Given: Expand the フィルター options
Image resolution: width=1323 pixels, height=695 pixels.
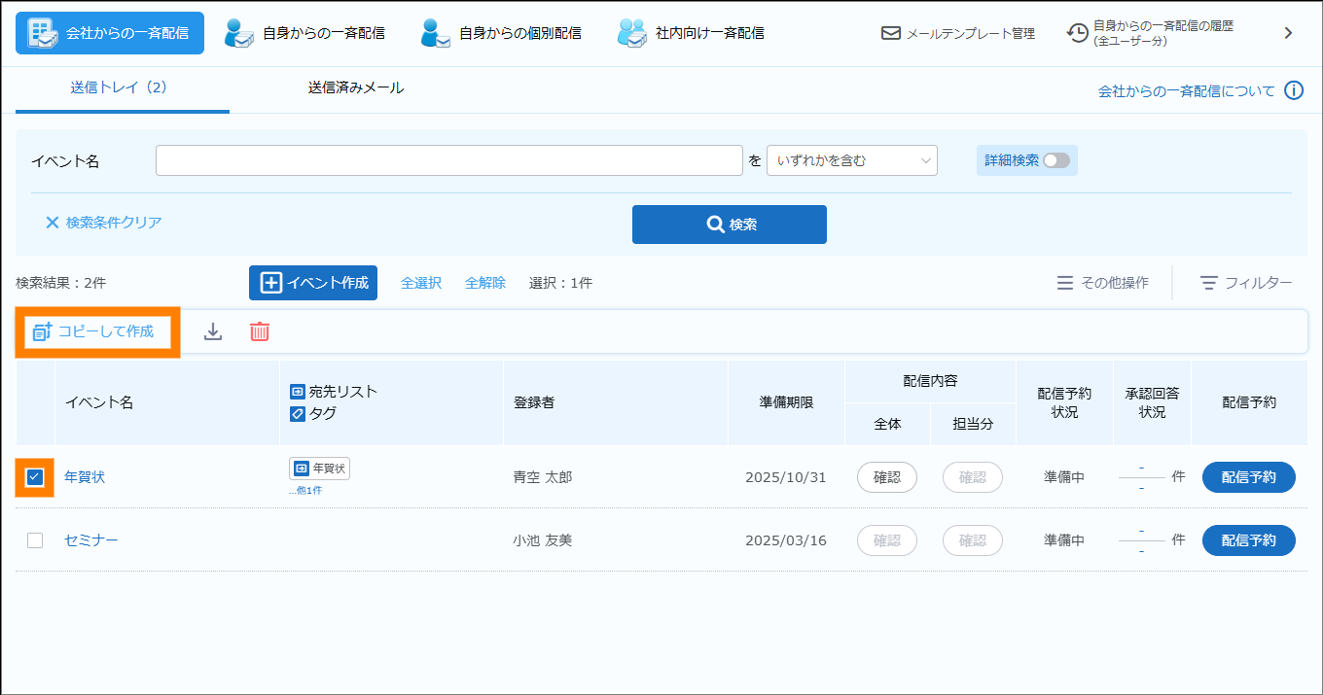Looking at the screenshot, I should click(x=1246, y=283).
